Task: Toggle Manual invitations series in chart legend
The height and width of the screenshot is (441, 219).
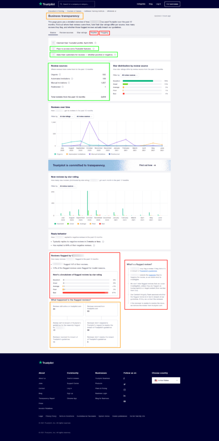Action: tap(97, 154)
